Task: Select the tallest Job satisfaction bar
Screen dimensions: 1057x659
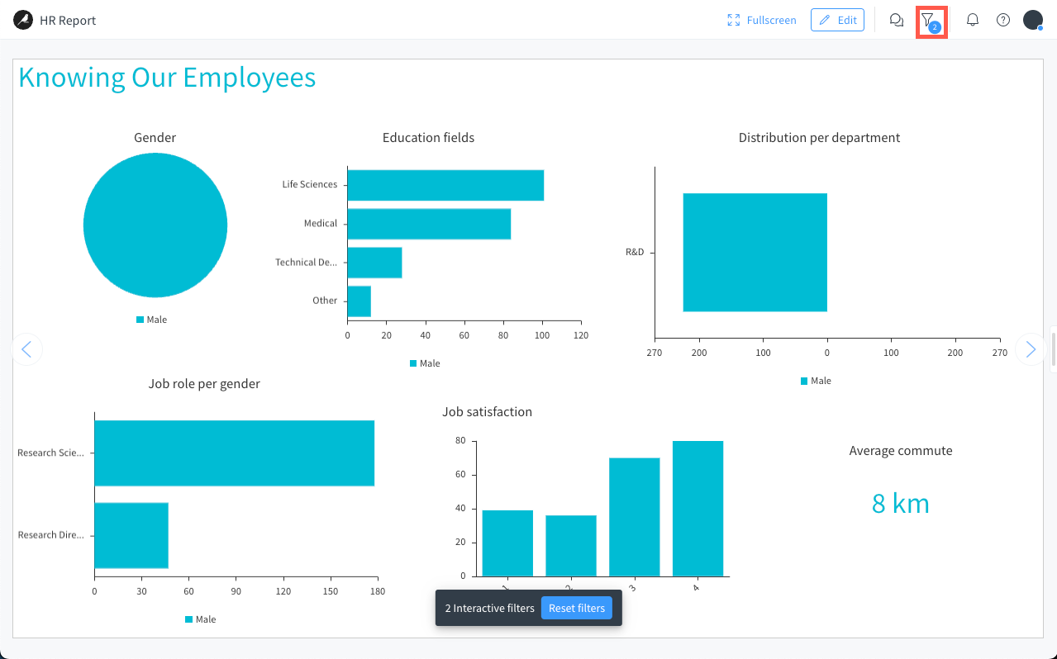Action: click(x=698, y=508)
